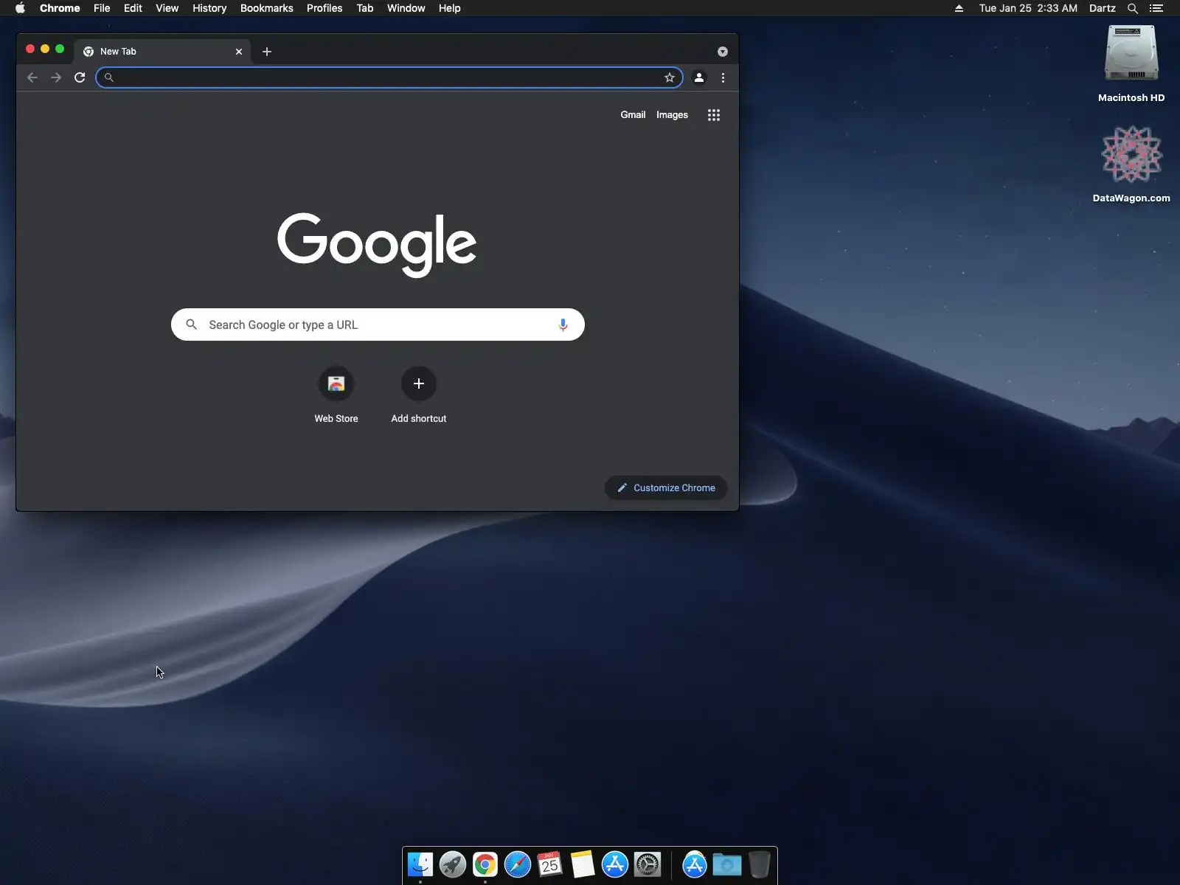Focus the Chrome address bar
The image size is (1180, 885).
[389, 77]
